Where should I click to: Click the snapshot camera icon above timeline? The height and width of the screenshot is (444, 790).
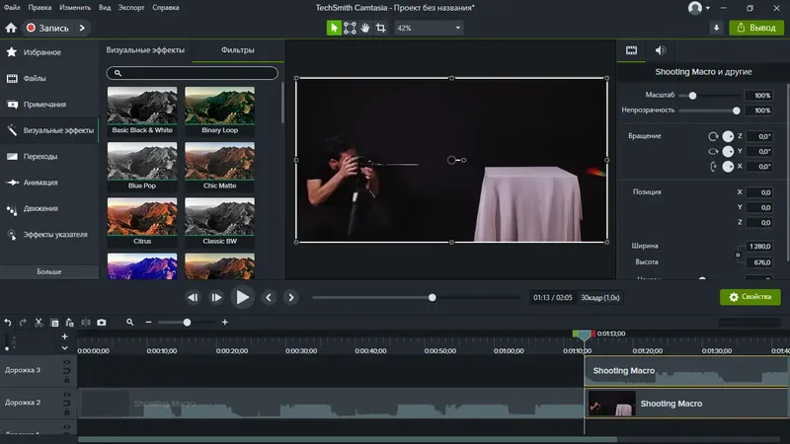click(x=101, y=323)
